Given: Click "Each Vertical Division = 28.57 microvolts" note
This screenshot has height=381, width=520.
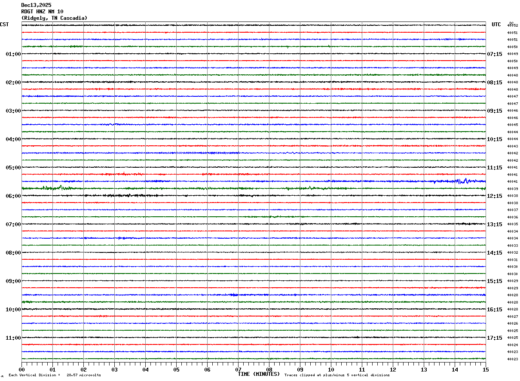Looking at the screenshot, I should [x=55, y=375].
